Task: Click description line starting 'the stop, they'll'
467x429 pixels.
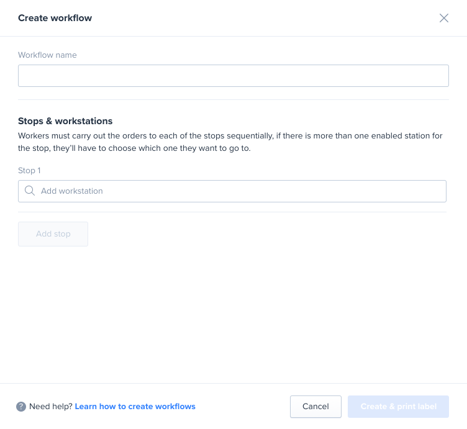Action: click(134, 148)
